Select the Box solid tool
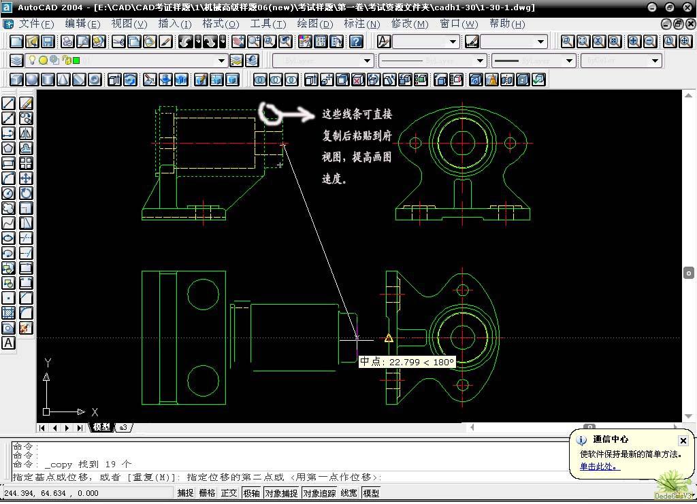Screen dimensions: 697x504 (x=16, y=80)
